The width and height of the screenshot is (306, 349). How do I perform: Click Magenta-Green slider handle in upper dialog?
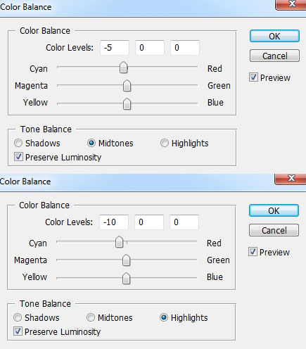[x=127, y=86]
